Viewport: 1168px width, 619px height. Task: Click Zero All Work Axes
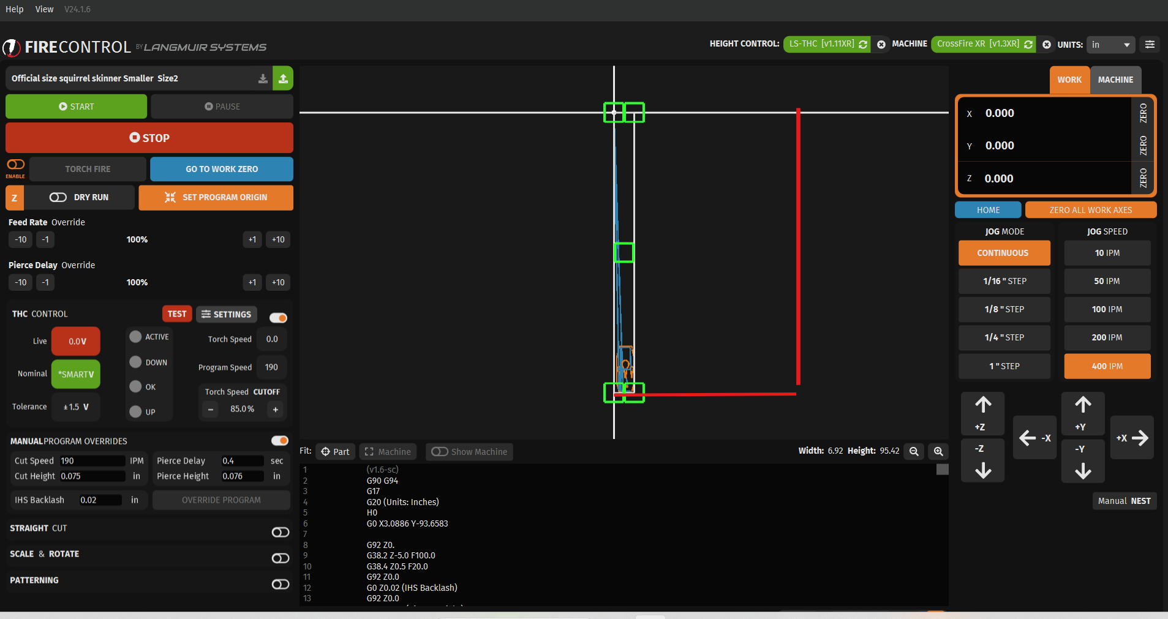pyautogui.click(x=1090, y=210)
